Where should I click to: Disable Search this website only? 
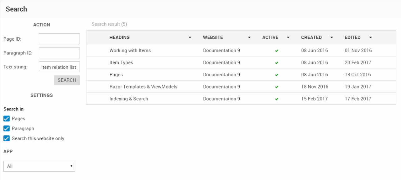click(x=7, y=138)
